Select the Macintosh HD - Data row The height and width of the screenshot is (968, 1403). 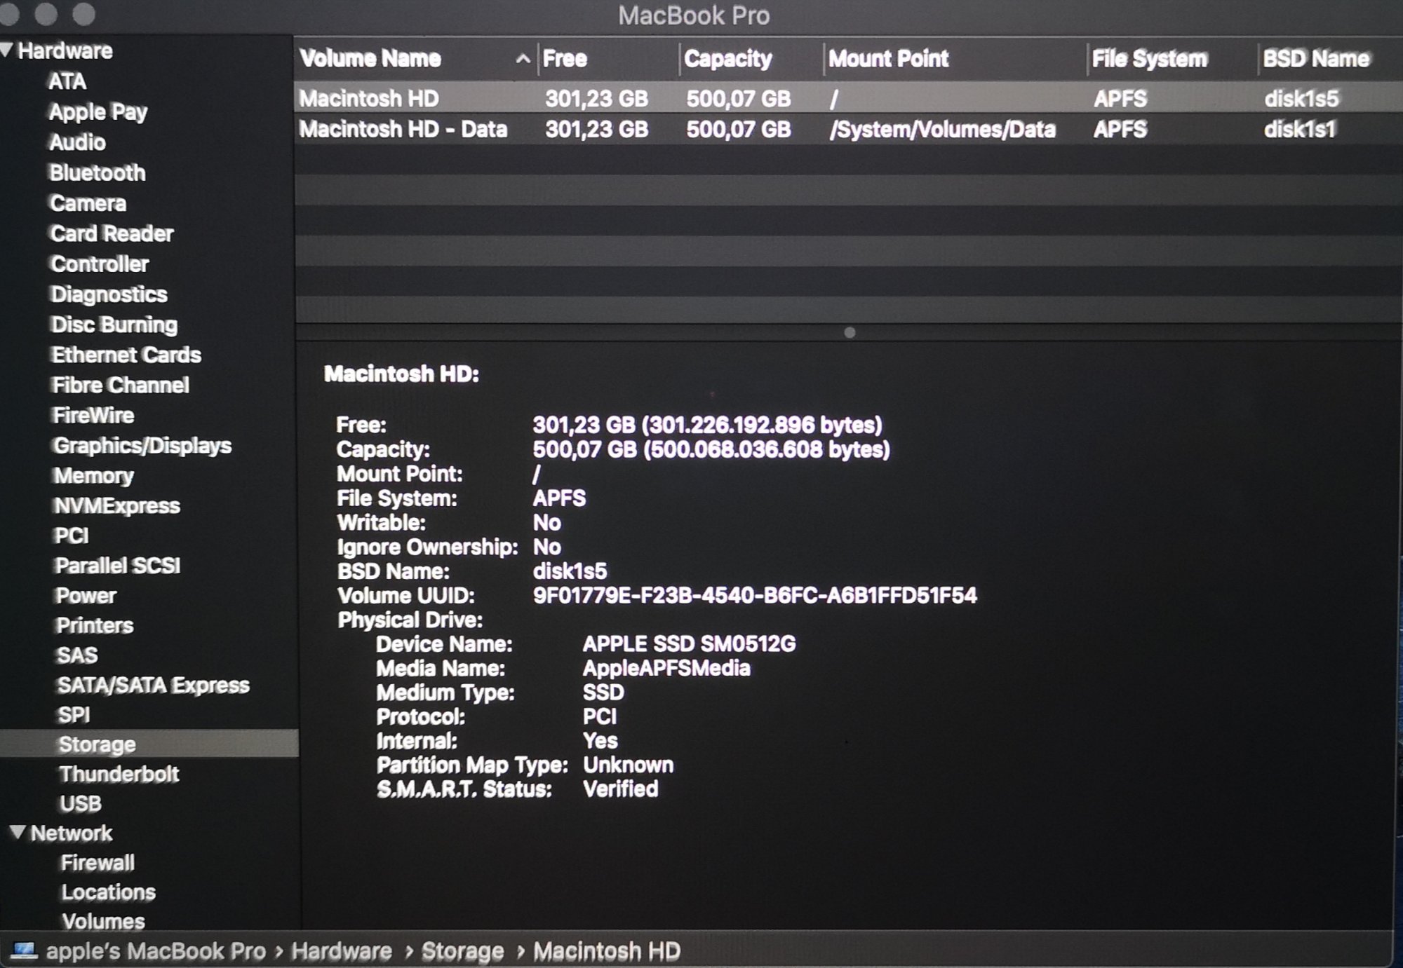[x=848, y=129]
